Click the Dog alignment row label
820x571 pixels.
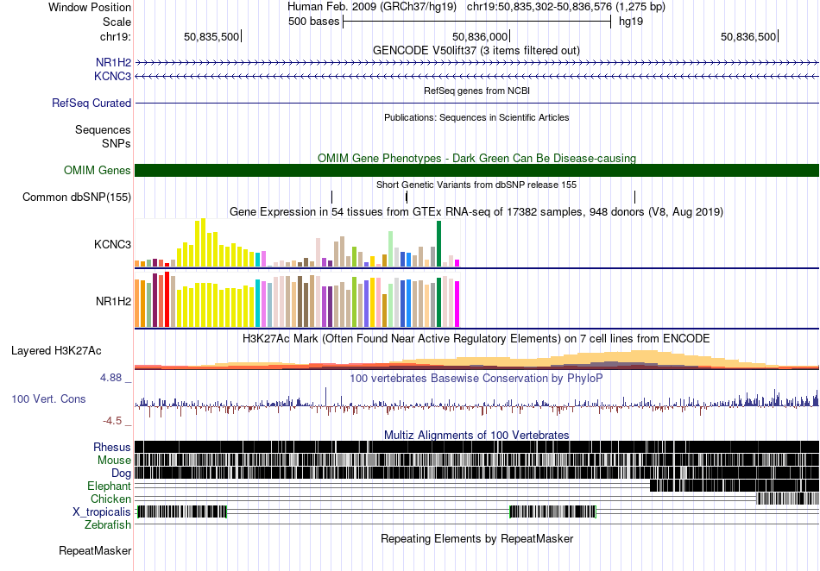[121, 474]
